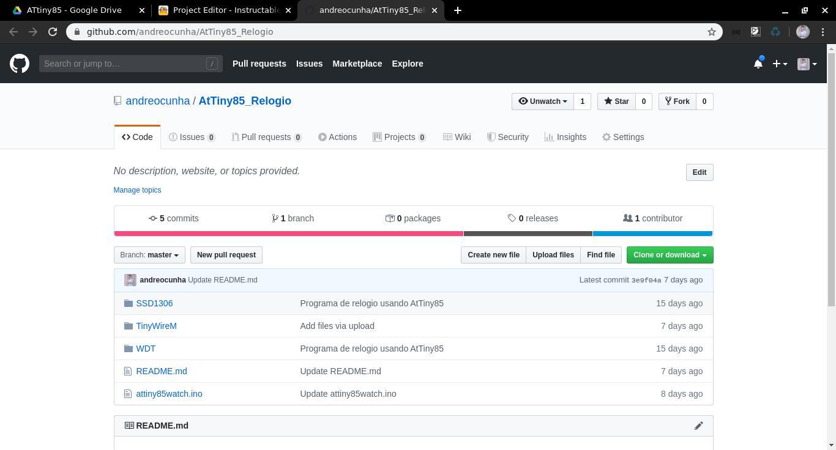This screenshot has height=450, width=836.
Task: Open the Unwatch dropdown
Action: click(x=542, y=101)
